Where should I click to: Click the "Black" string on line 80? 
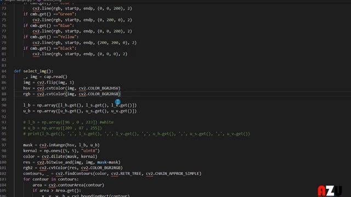click(x=66, y=48)
